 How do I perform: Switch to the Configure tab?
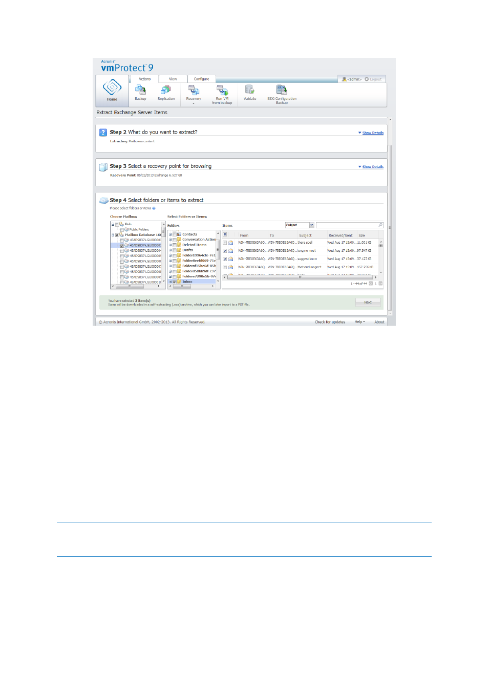[x=201, y=79]
